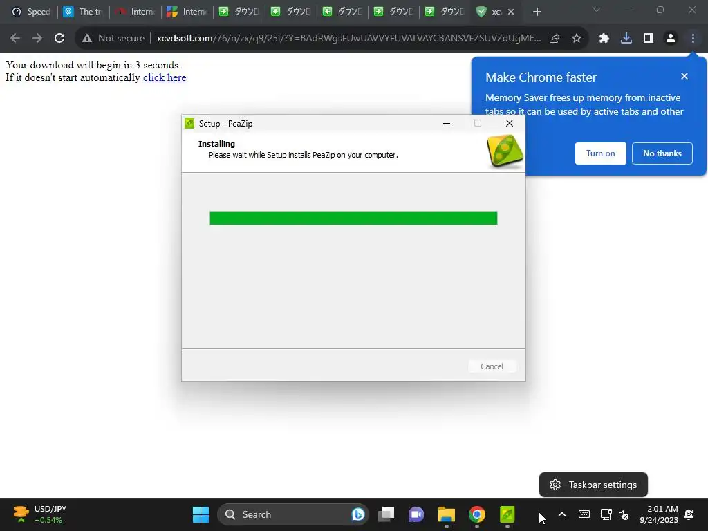This screenshot has height=531, width=708.
Task: Open Chrome from the taskbar
Action: point(477,514)
